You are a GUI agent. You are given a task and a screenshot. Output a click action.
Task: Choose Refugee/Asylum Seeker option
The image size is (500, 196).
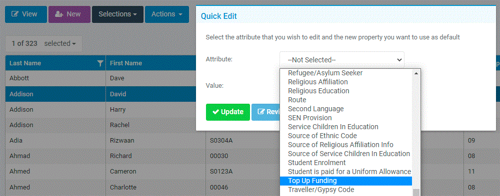click(345, 73)
